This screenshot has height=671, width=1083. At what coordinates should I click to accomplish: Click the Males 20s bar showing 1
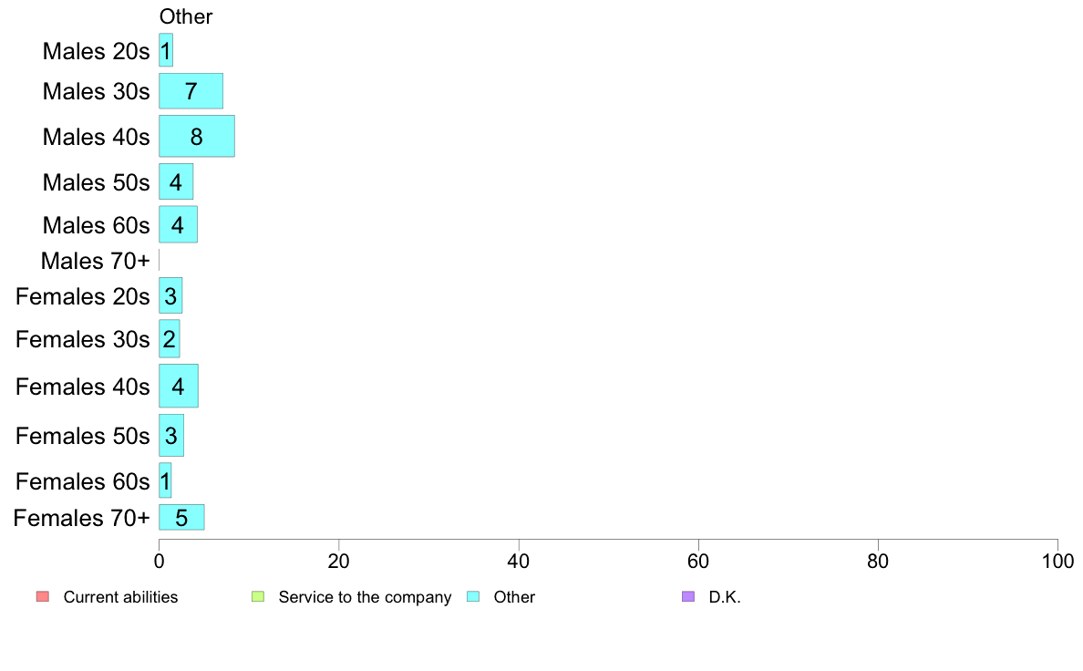pos(166,50)
